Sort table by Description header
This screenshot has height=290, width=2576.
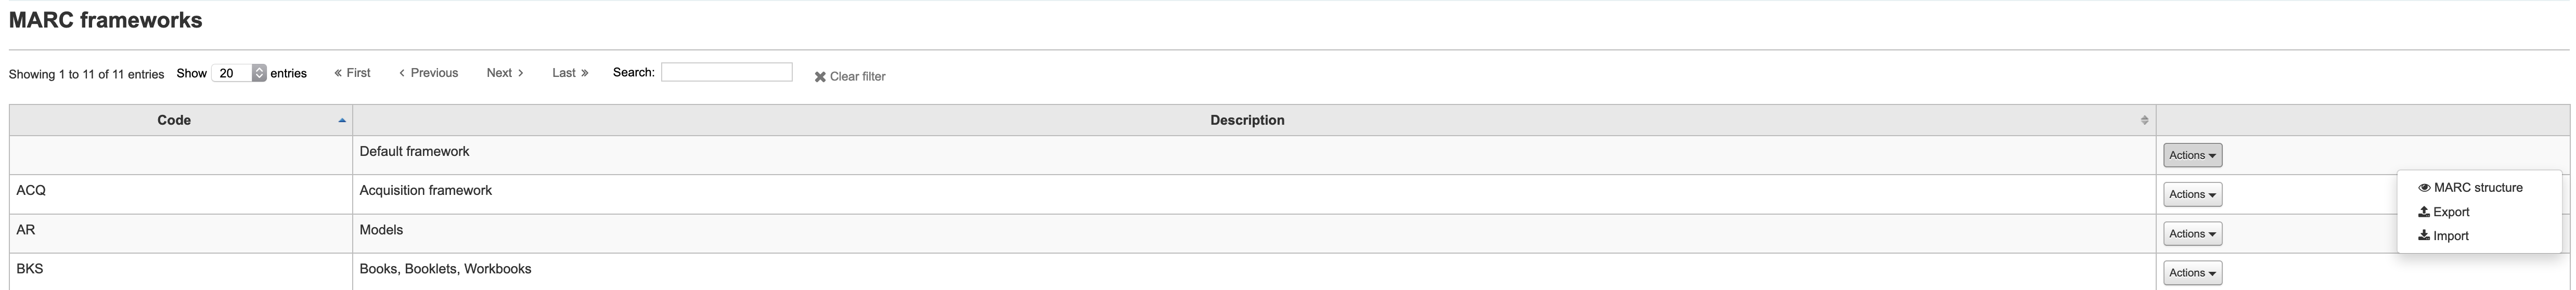pyautogui.click(x=1246, y=121)
